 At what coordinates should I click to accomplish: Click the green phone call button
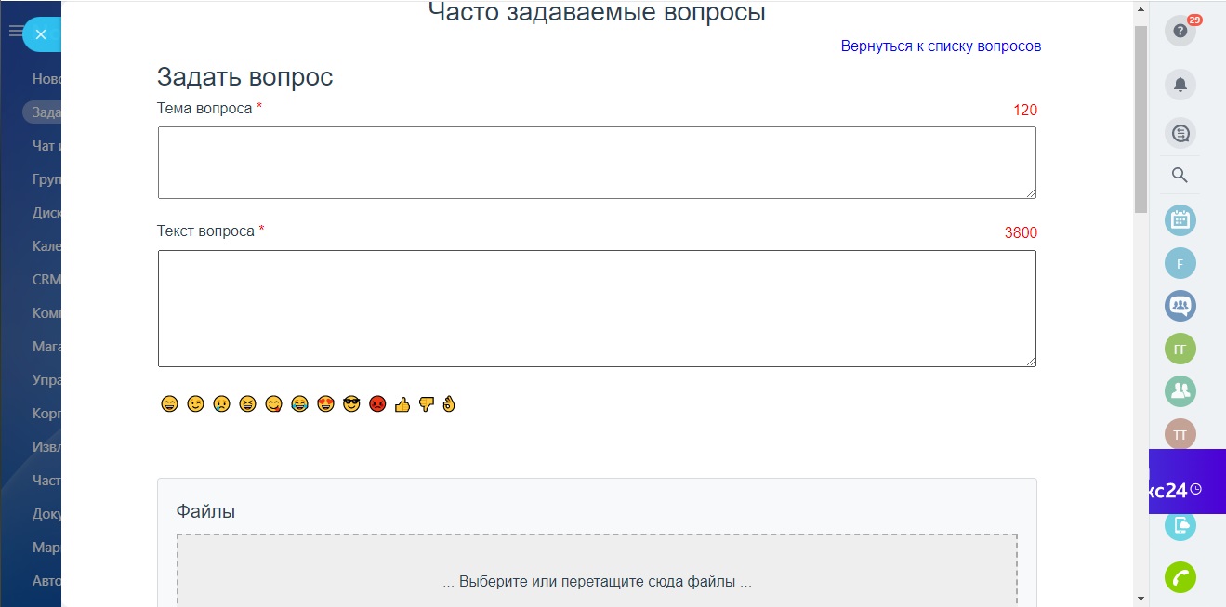1180,577
